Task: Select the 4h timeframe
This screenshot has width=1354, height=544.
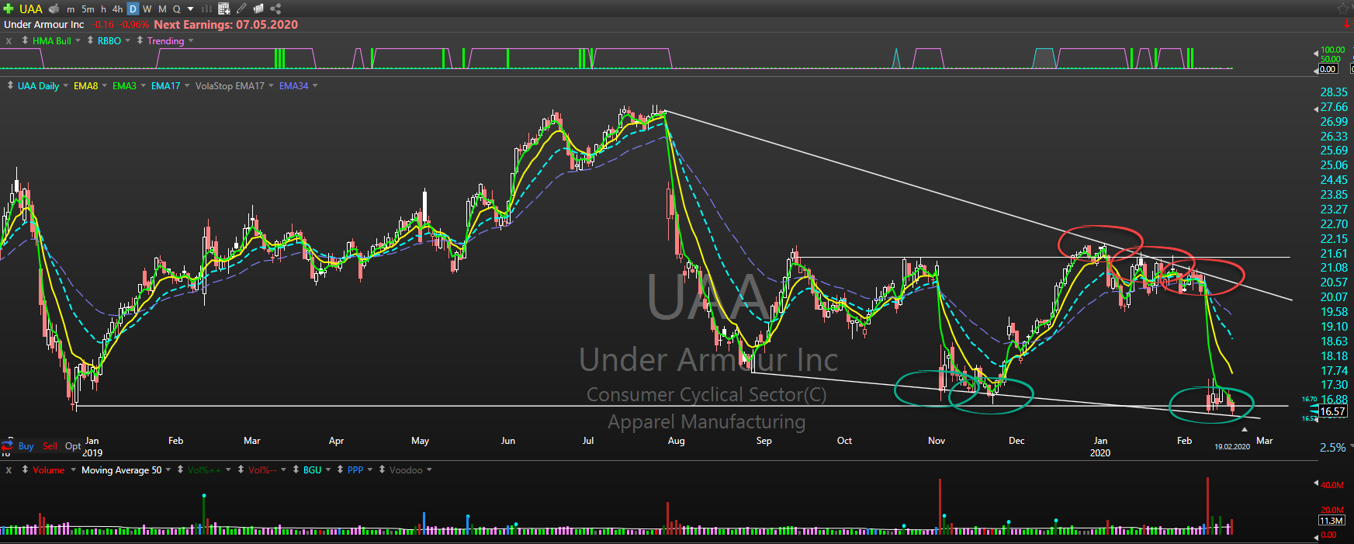Action: pos(117,9)
